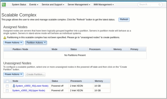Click the Assigned Nodes section heading
Viewport: 167px width, 99px height.
[x=15, y=27]
